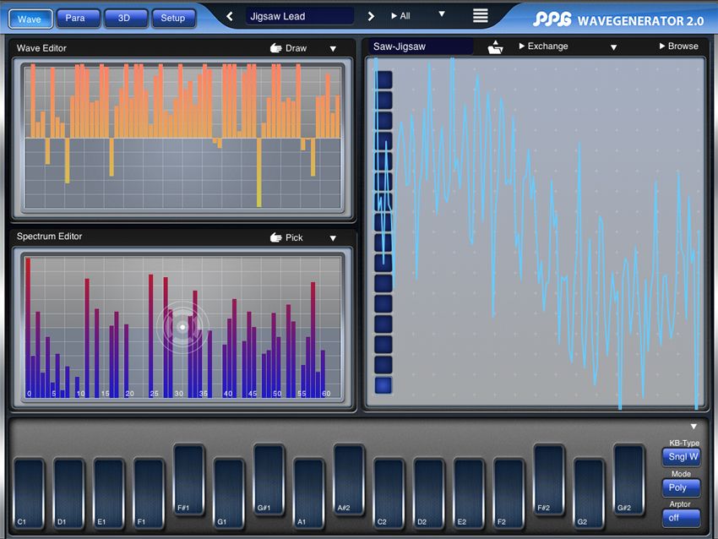This screenshot has width=718, height=539.
Task: Play the C2 key
Action: tap(389, 493)
